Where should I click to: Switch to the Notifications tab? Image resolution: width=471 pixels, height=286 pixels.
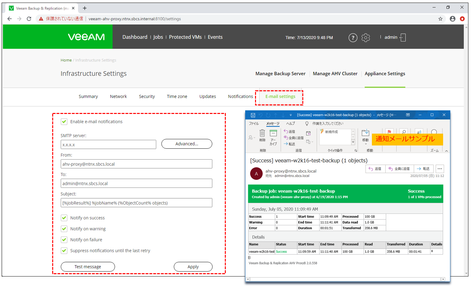(241, 97)
